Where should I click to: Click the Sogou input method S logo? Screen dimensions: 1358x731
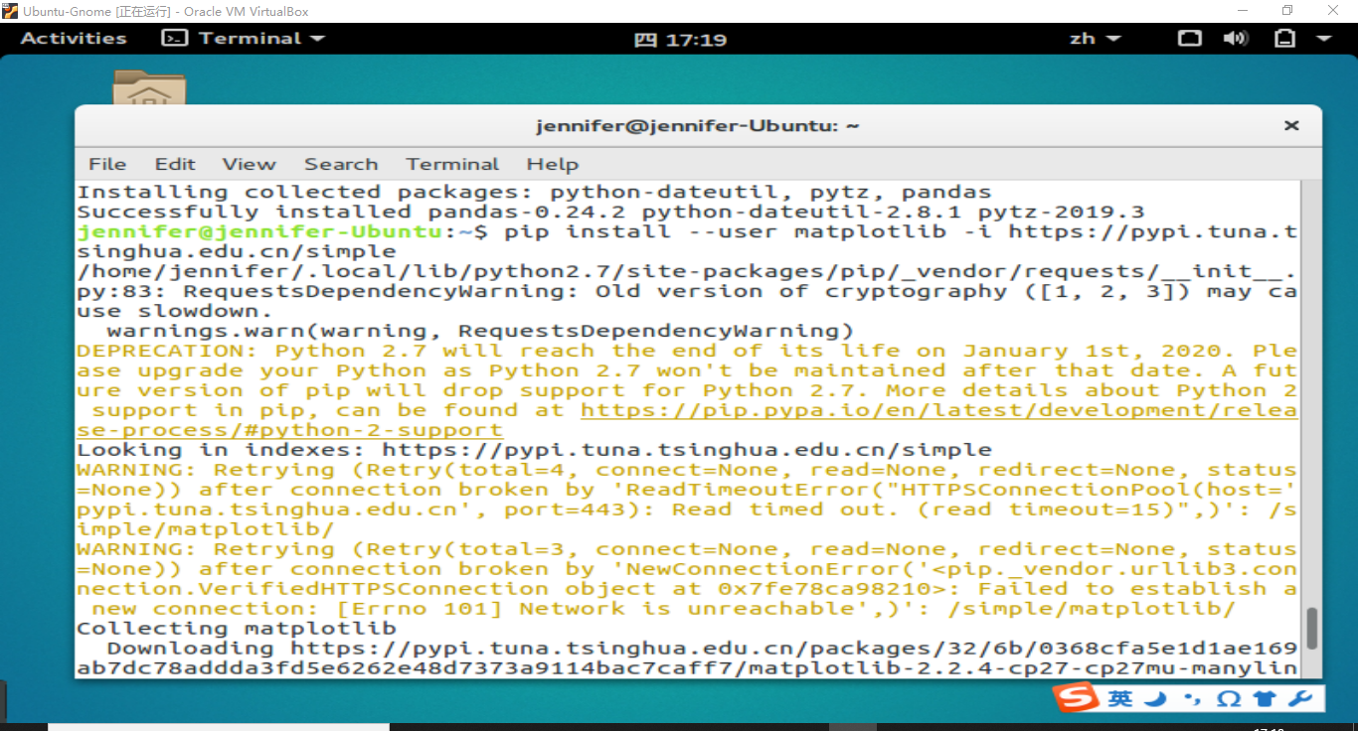pyautogui.click(x=1076, y=698)
